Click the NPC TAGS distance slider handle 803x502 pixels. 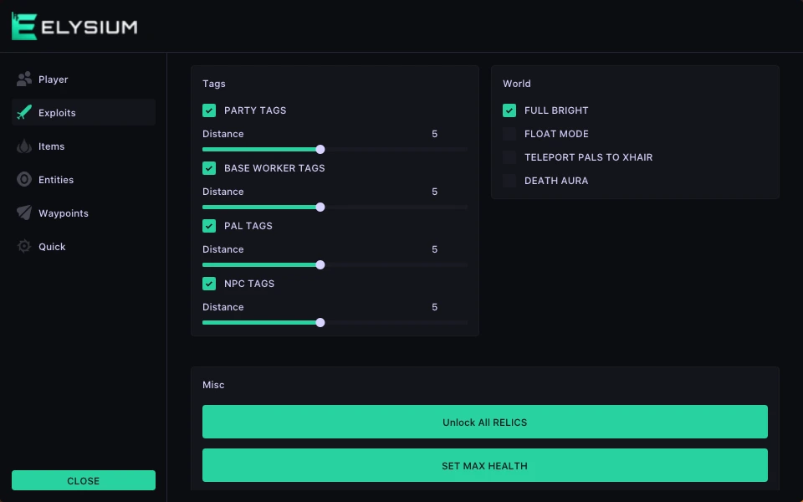click(x=320, y=323)
